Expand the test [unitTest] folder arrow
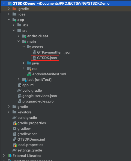 (19, 79)
